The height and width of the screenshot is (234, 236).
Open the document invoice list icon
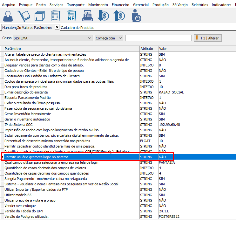56,16
